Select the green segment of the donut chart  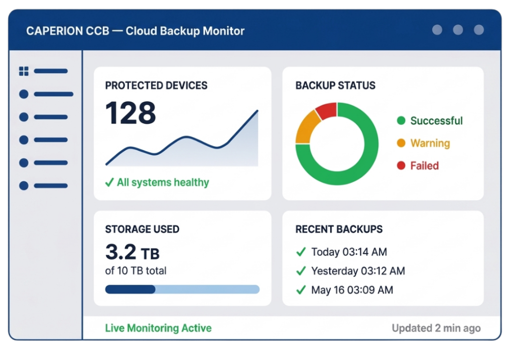(x=368, y=159)
